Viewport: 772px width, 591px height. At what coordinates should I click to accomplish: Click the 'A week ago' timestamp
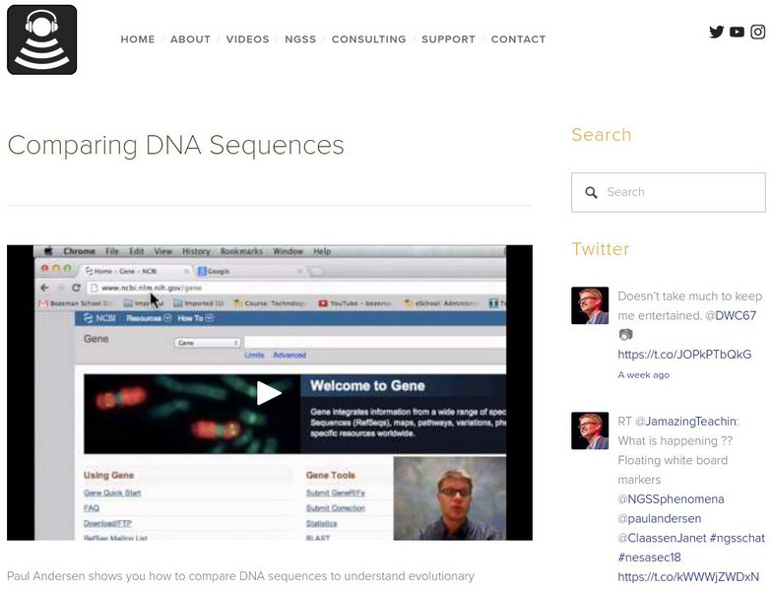(644, 375)
